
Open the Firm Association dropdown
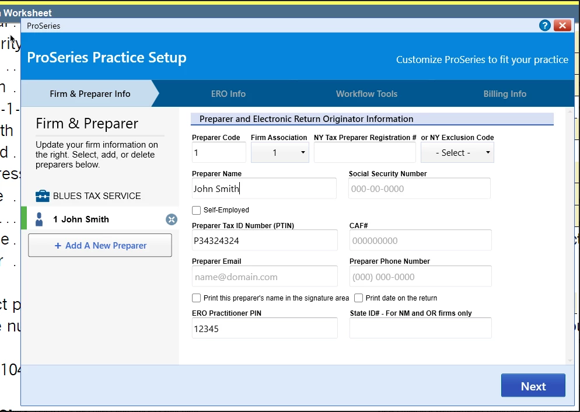pos(280,152)
